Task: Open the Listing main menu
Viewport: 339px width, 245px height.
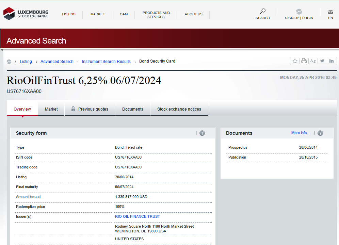Action: click(69, 14)
